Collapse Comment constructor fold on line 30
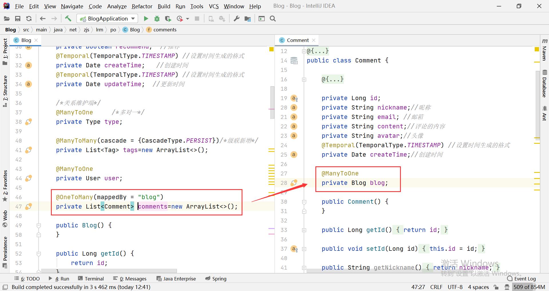The height and width of the screenshot is (291, 549). 304,202
